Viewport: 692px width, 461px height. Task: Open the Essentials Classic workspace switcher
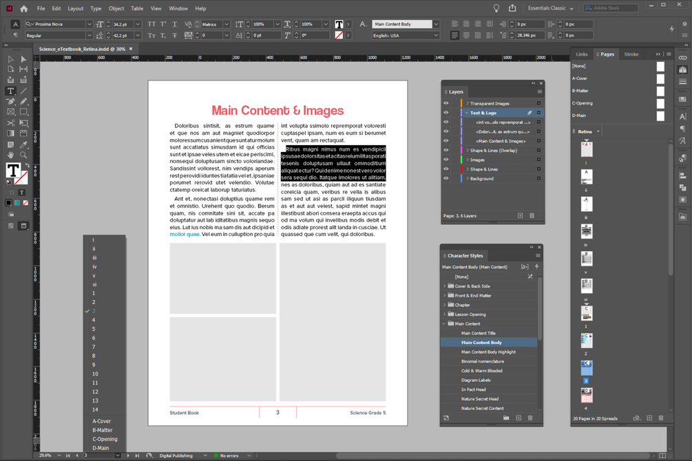[550, 8]
